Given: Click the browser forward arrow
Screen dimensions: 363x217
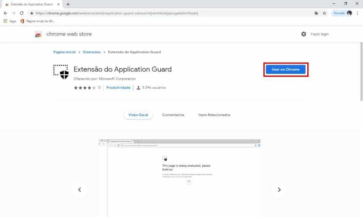Looking at the screenshot, I should pos(14,13).
